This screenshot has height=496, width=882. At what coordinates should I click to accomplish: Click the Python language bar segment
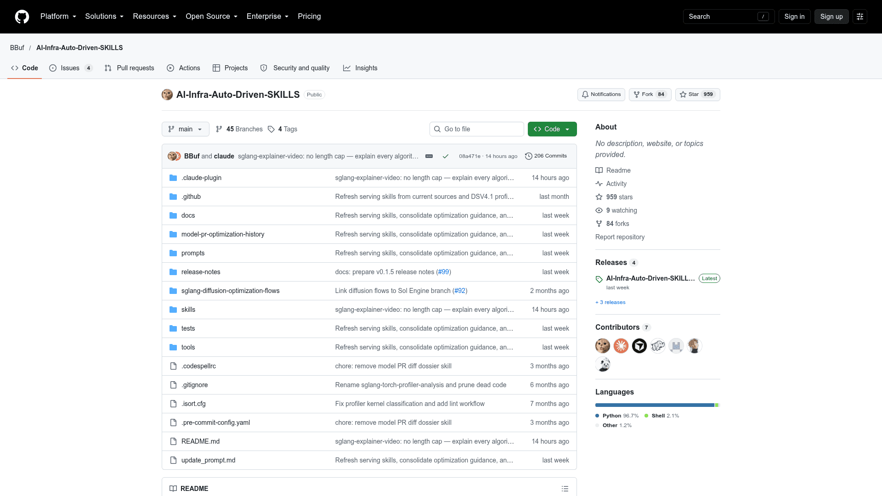tap(655, 405)
